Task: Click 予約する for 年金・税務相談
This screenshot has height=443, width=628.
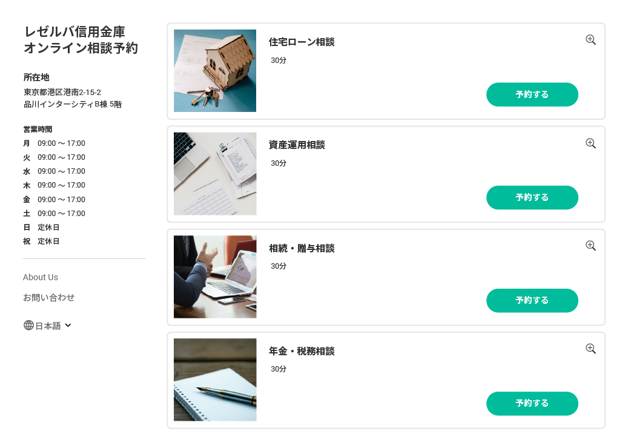Action: click(532, 404)
